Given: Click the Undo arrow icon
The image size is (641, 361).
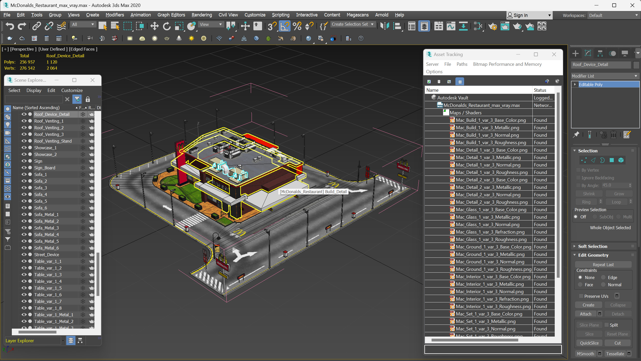Looking at the screenshot, I should click(x=10, y=26).
